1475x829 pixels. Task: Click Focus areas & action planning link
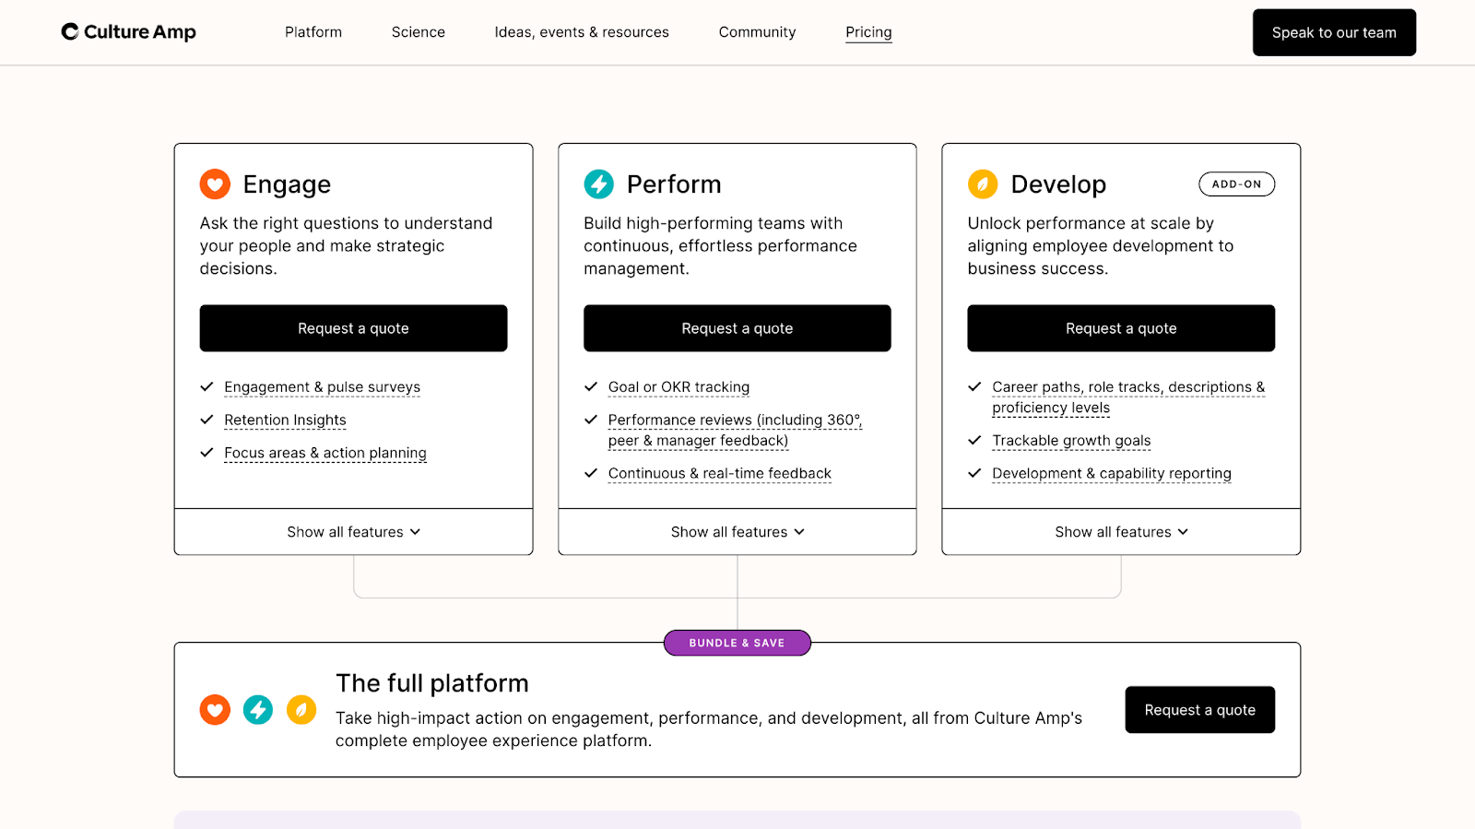click(x=325, y=454)
